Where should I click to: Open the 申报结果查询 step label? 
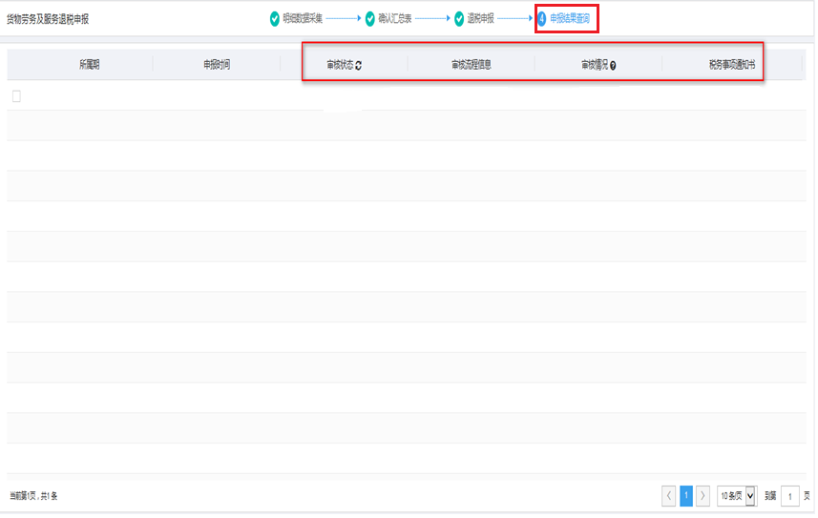570,18
